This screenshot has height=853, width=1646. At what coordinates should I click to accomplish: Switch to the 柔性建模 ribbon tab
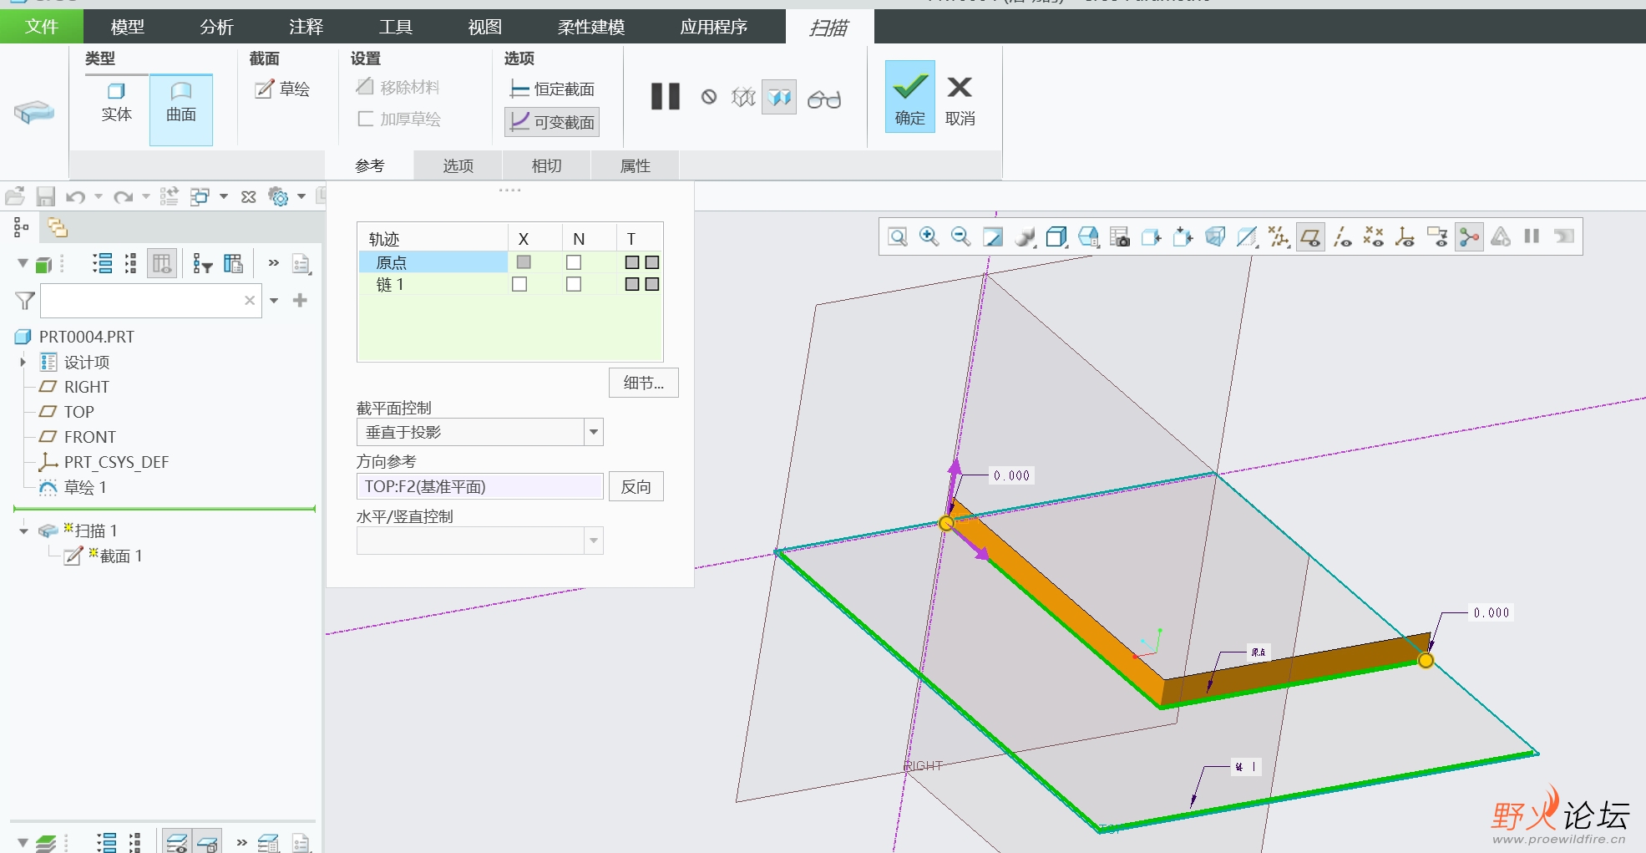pos(591,27)
